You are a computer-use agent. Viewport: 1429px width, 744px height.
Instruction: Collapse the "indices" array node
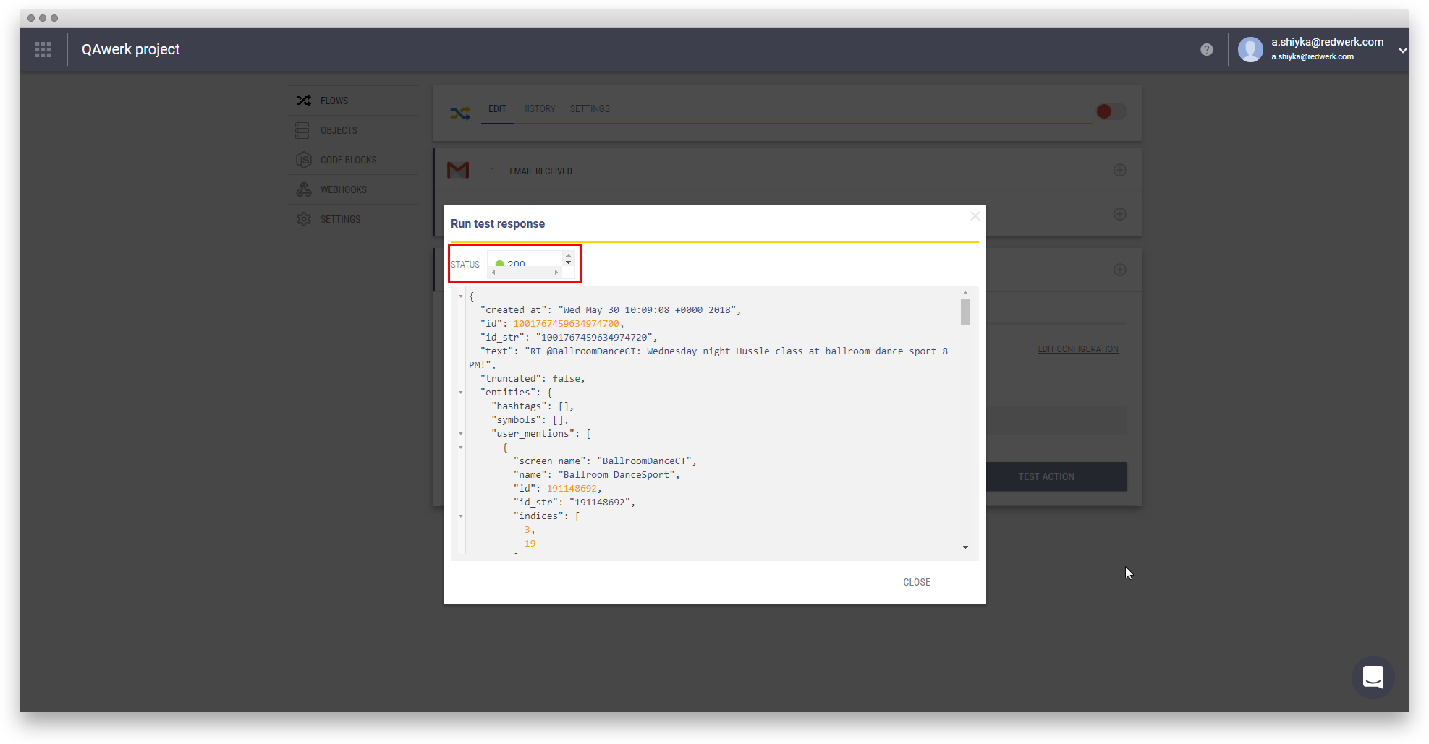pyautogui.click(x=460, y=516)
